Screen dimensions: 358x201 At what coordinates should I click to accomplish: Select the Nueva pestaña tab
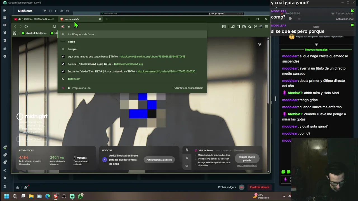point(80,19)
